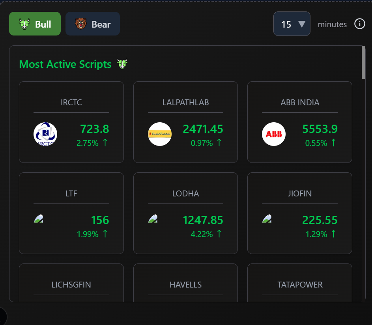Click the IRCTC company logo
The image size is (372, 325).
coord(45,134)
